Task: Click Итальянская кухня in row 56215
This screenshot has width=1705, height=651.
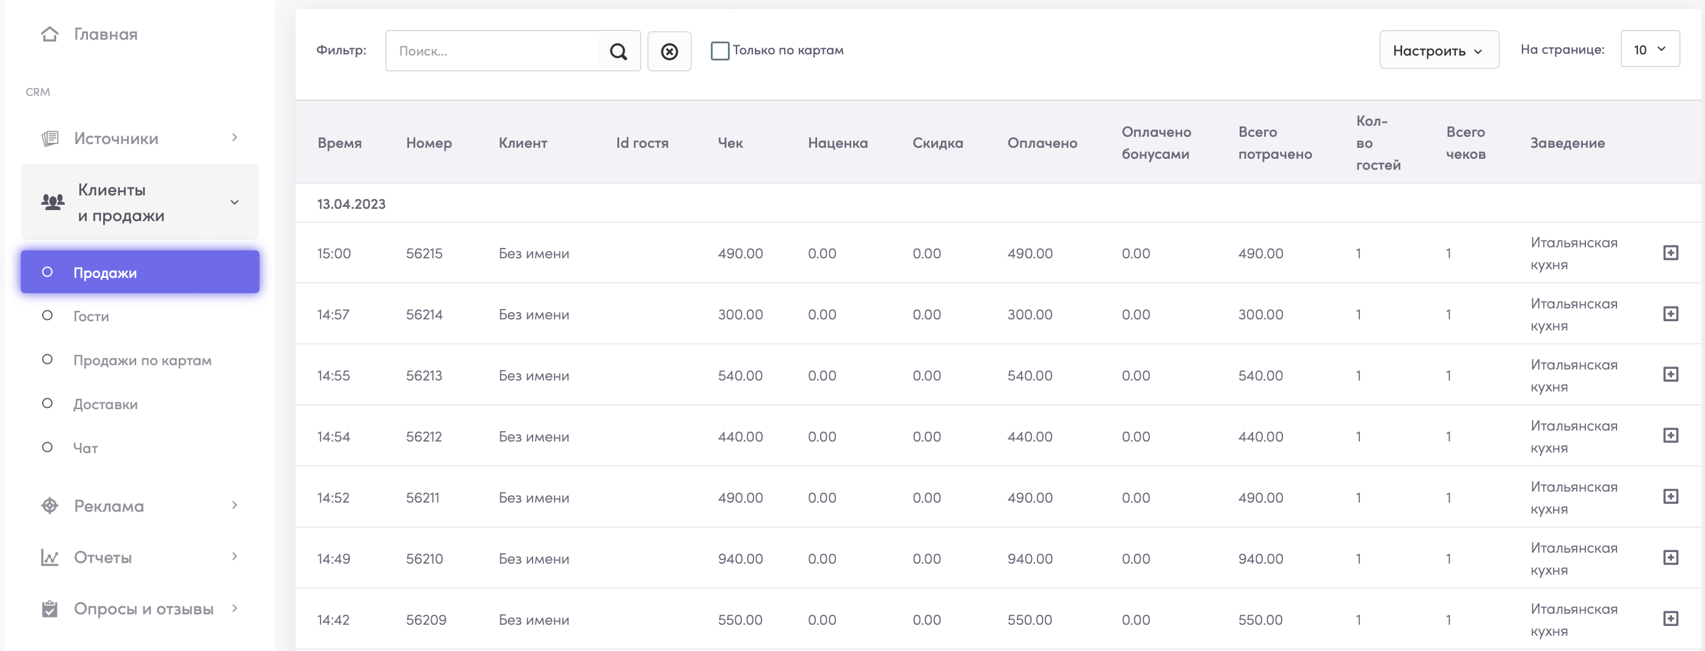Action: (x=1573, y=253)
